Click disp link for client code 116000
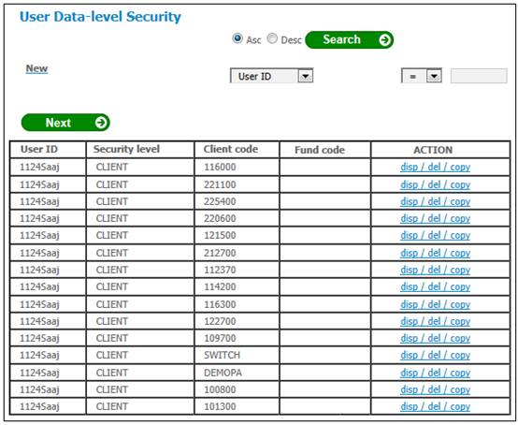 [x=409, y=167]
